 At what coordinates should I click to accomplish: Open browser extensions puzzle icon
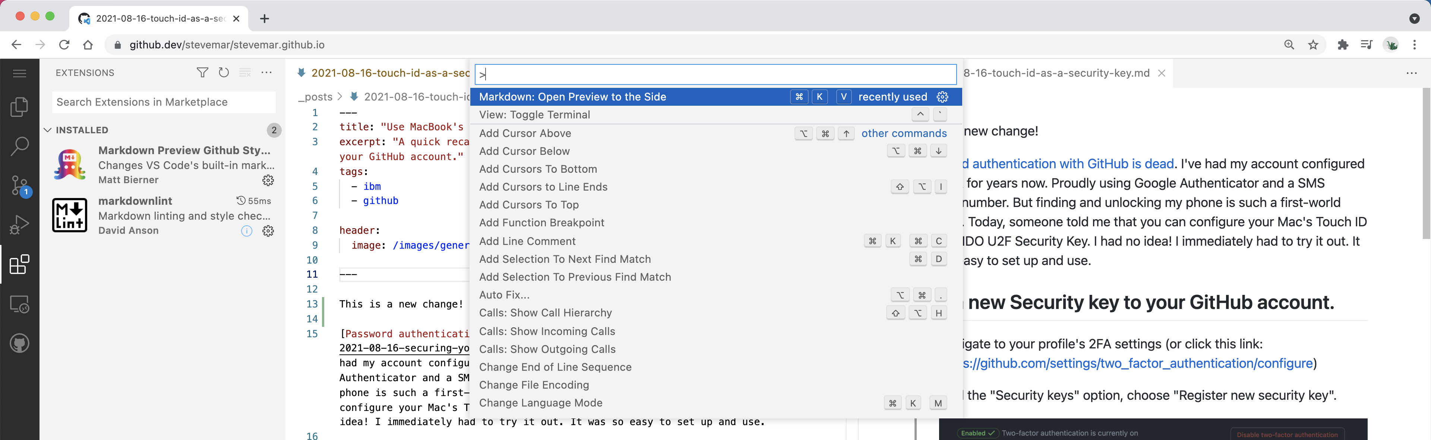click(x=1343, y=45)
